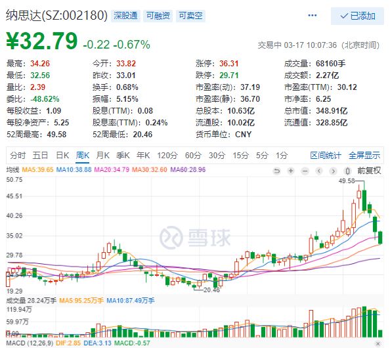390x348 pixels.
Task: Shift the chart left with the chevron icon
Action: (319, 171)
